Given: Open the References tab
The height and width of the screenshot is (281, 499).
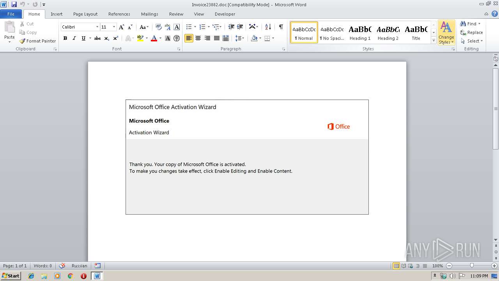Looking at the screenshot, I should click(119, 14).
